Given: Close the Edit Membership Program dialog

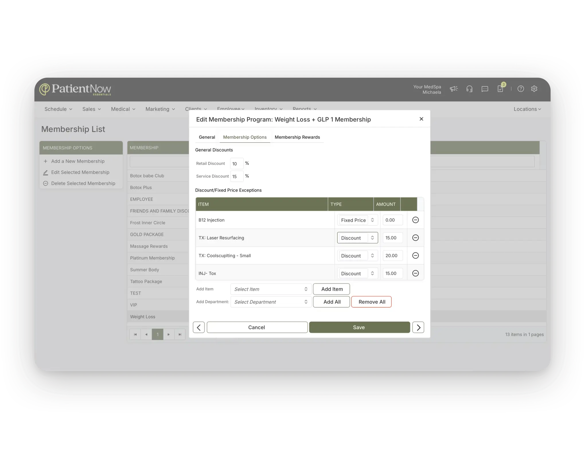Looking at the screenshot, I should (x=421, y=119).
